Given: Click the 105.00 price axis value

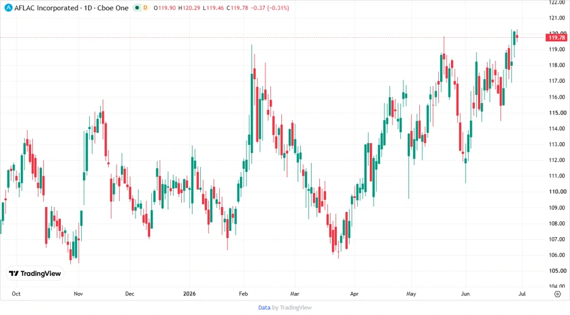Looking at the screenshot, I should [x=557, y=271].
